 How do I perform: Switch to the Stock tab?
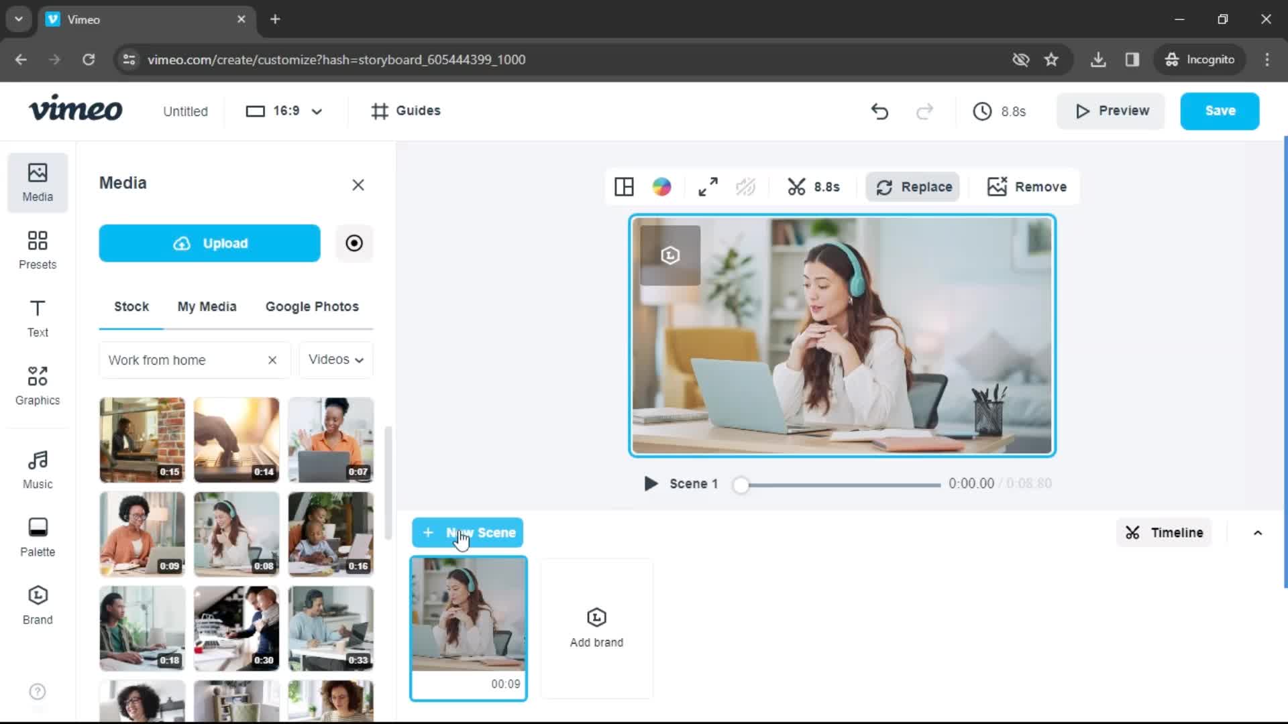[131, 307]
